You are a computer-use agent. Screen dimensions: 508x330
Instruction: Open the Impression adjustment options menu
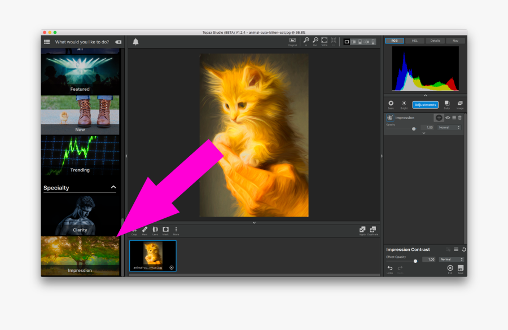pos(454,117)
